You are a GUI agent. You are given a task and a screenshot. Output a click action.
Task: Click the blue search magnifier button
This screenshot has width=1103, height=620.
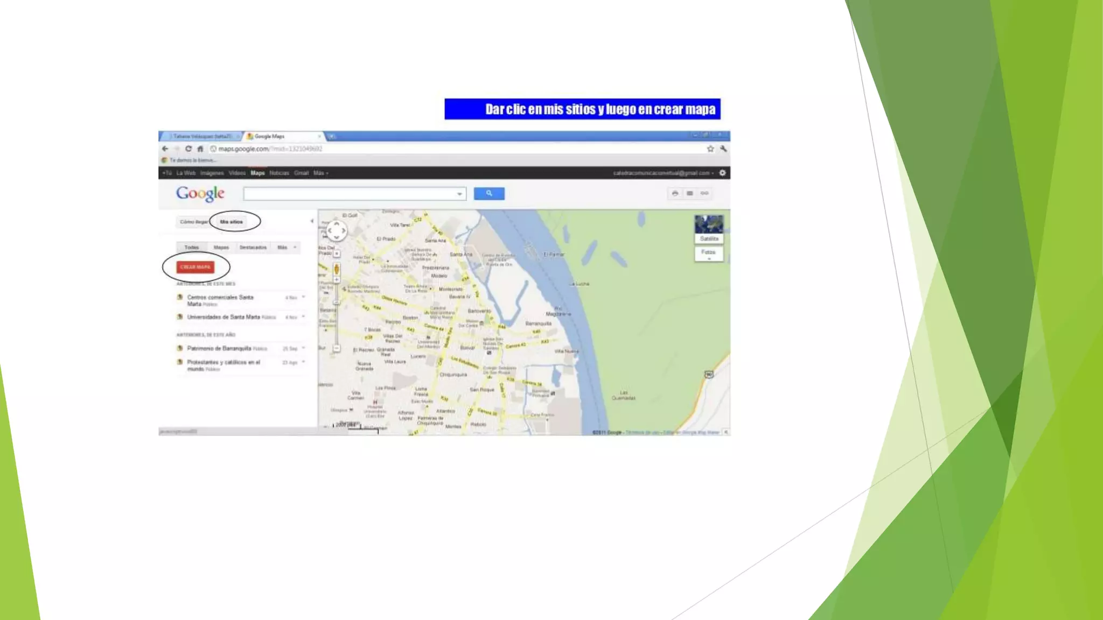pyautogui.click(x=489, y=194)
